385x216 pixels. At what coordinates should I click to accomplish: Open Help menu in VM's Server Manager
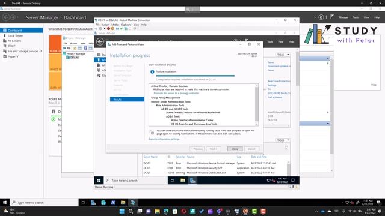pyautogui.click(x=291, y=41)
